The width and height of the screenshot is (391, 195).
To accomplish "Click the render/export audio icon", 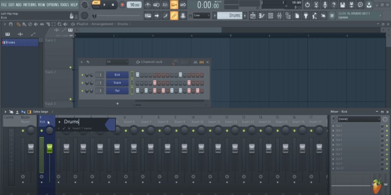I will 352,4.
